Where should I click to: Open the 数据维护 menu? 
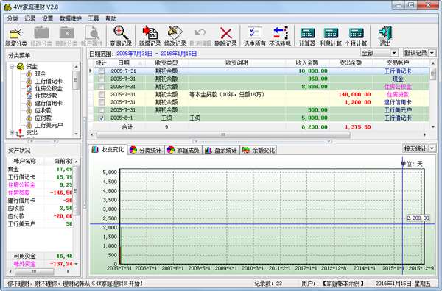click(x=71, y=18)
